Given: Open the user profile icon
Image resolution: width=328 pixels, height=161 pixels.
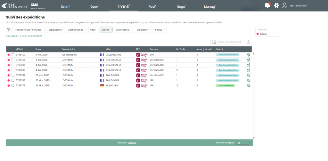Looking at the screenshot, I should 285,6.
